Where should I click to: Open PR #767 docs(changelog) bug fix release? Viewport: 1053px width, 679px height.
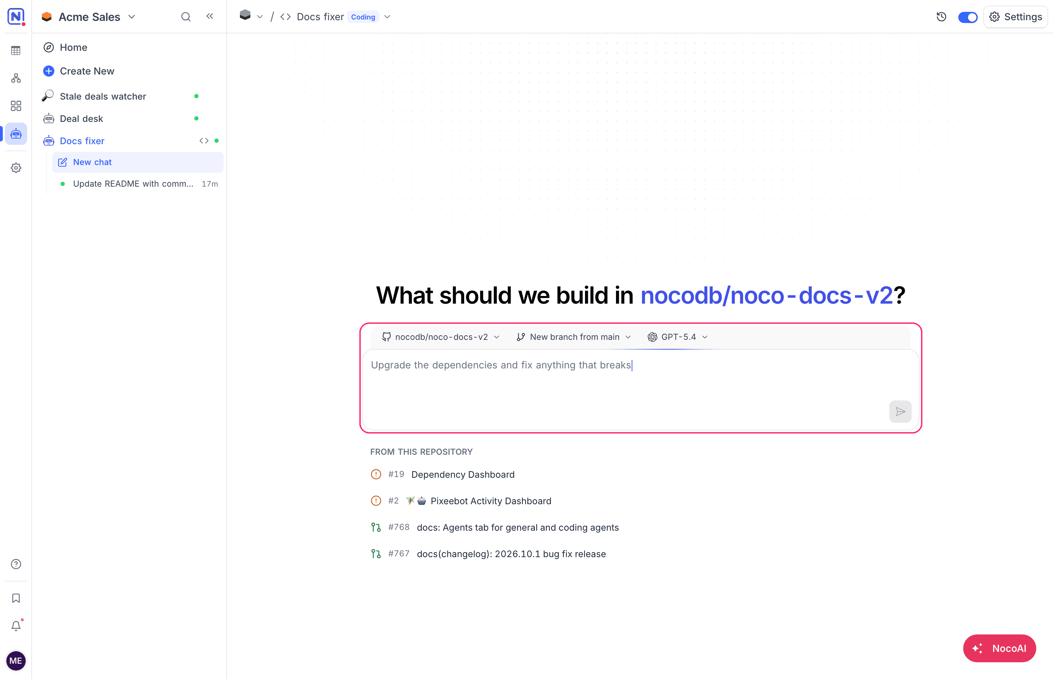pyautogui.click(x=488, y=554)
